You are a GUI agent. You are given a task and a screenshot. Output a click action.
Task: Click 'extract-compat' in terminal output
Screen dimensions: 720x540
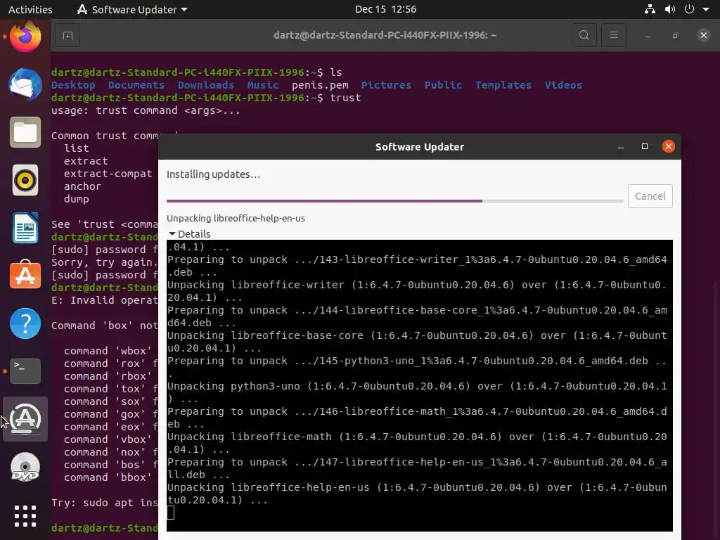pyautogui.click(x=108, y=174)
